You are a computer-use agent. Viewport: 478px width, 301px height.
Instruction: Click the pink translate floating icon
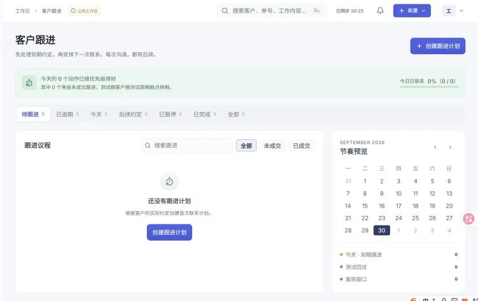[x=469, y=219]
